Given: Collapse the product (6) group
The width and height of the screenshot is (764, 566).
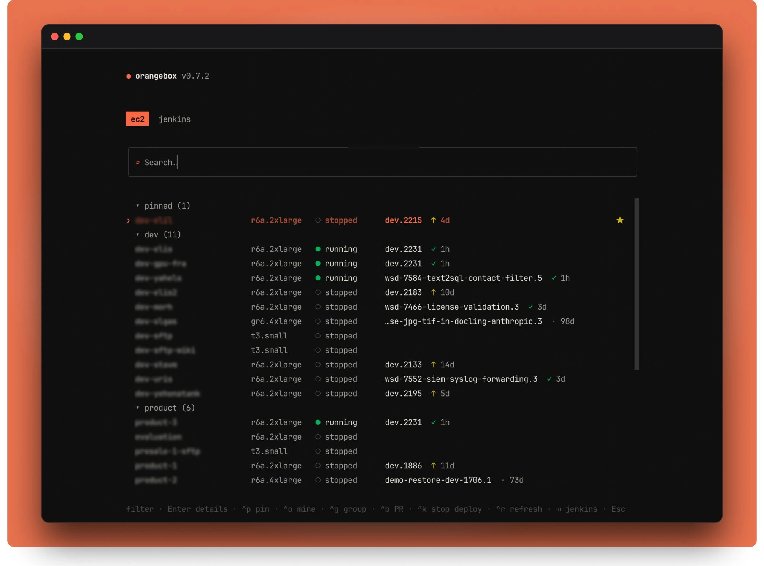Looking at the screenshot, I should (x=165, y=408).
